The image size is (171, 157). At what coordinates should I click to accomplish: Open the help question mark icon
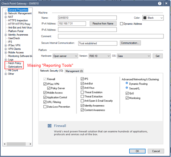pyautogui.click(x=160, y=3)
